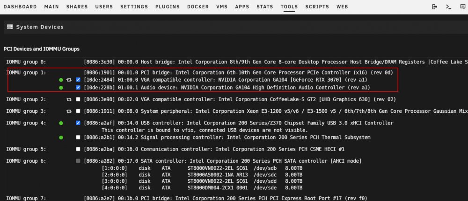Image resolution: width=468 pixels, height=201 pixels.
Task: Open the terminal icon in top bar
Action: click(x=449, y=7)
